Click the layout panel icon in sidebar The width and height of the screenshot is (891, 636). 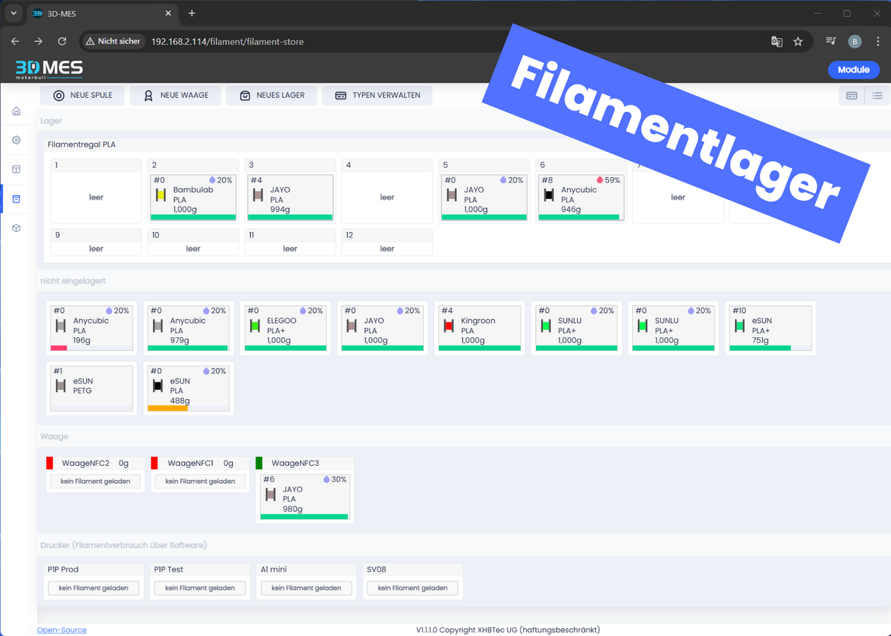point(17,169)
